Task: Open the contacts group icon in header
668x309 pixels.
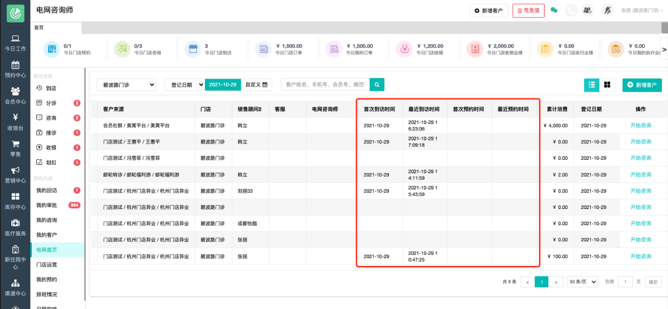Action: pos(588,10)
